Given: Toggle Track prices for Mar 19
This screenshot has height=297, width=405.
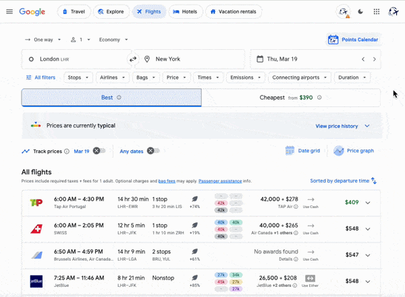Looking at the screenshot, I should [x=100, y=151].
